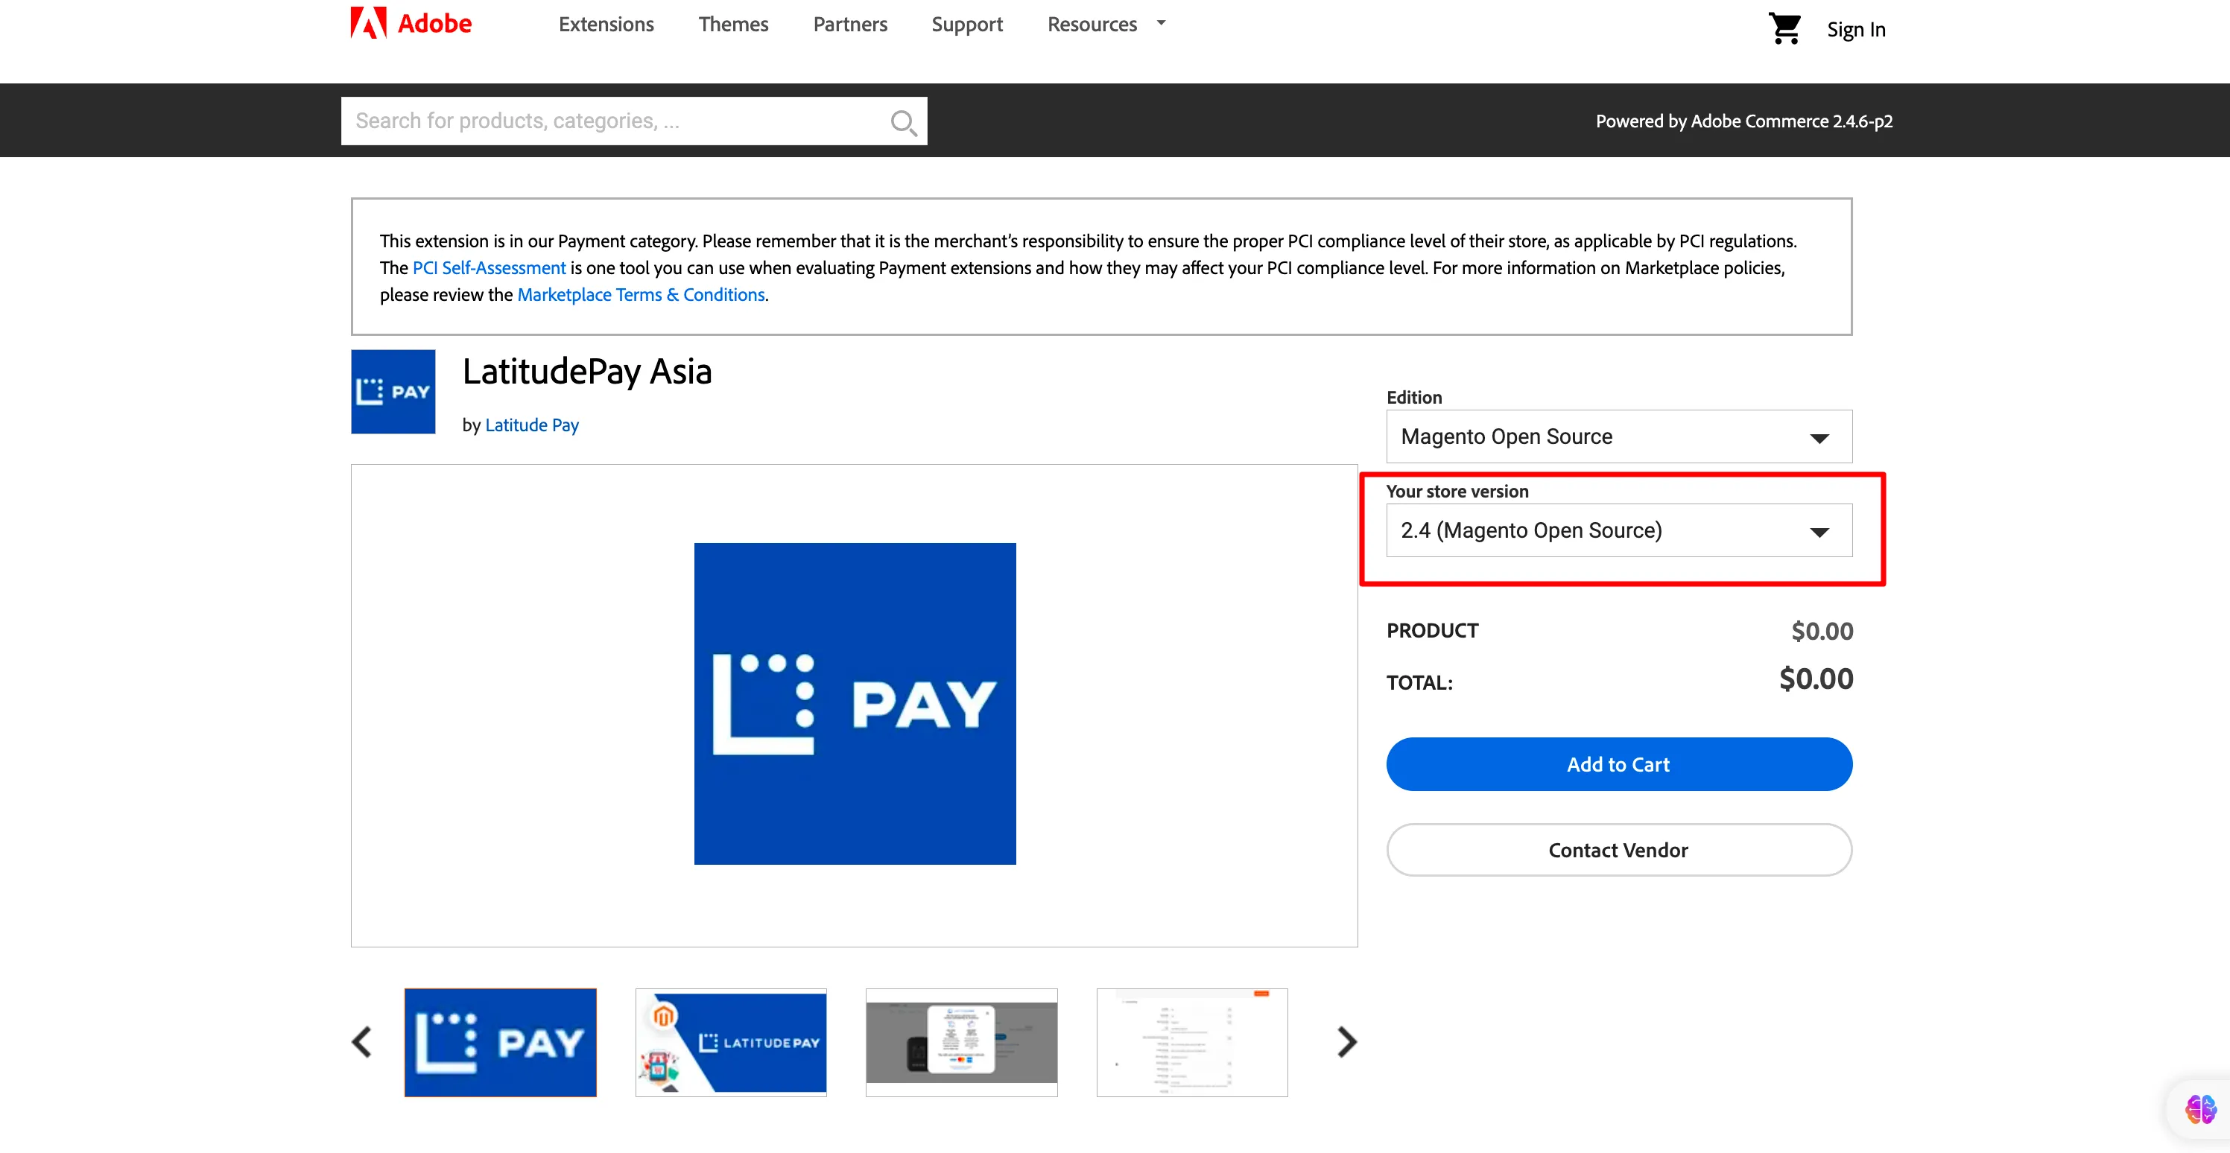Click the Powered by Adobe Commerce text

(1744, 121)
